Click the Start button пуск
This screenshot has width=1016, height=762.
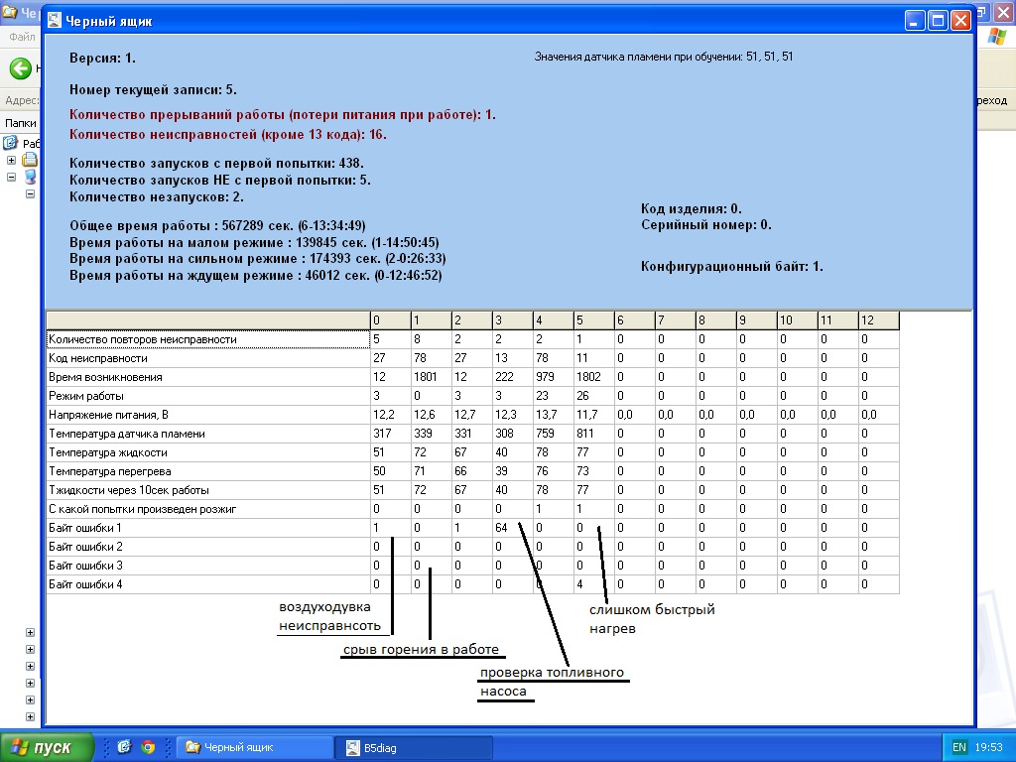click(47, 747)
